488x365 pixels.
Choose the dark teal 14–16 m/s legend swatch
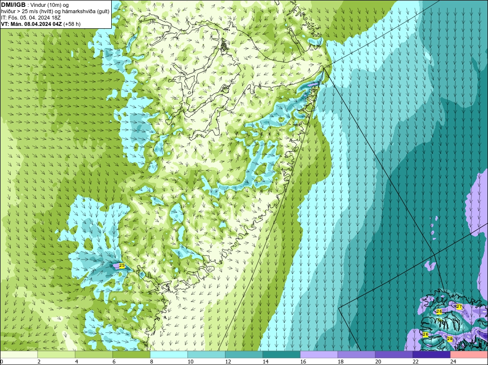pyautogui.click(x=282, y=355)
